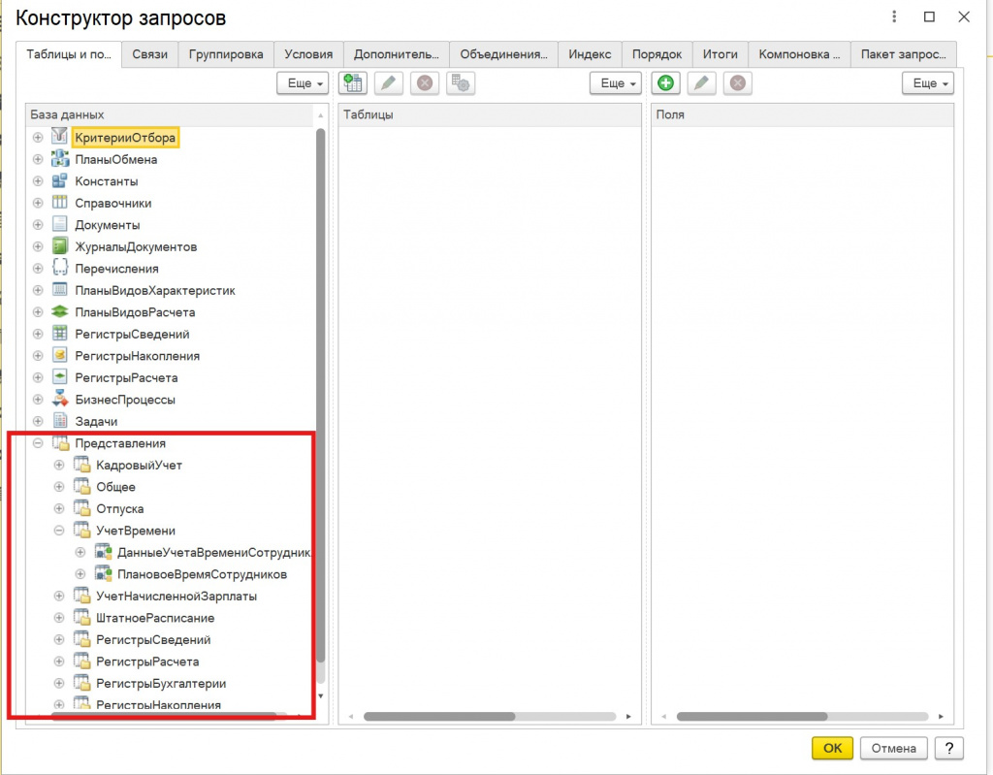Switch to the Связи tab
Image resolution: width=993 pixels, height=775 pixels.
coord(150,54)
